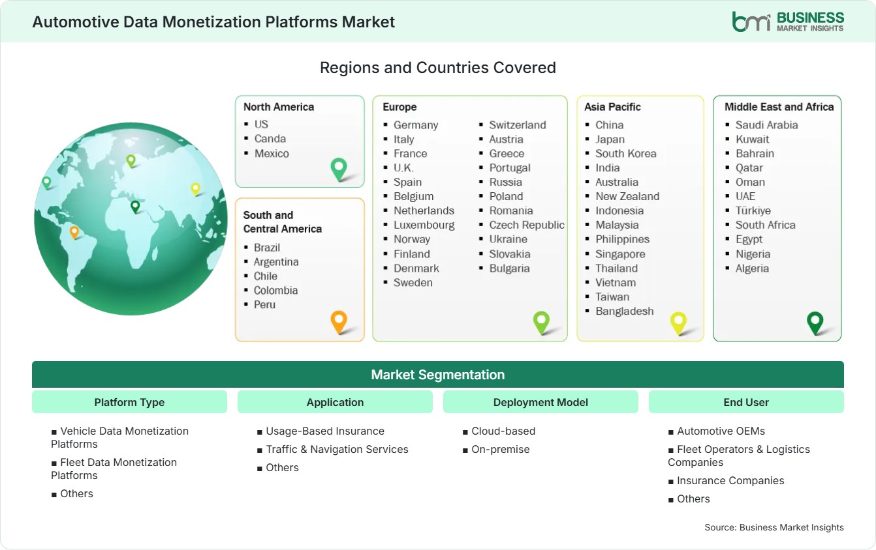
Task: Click 'Cloud-based' under Deployment Model
Action: pyautogui.click(x=499, y=431)
